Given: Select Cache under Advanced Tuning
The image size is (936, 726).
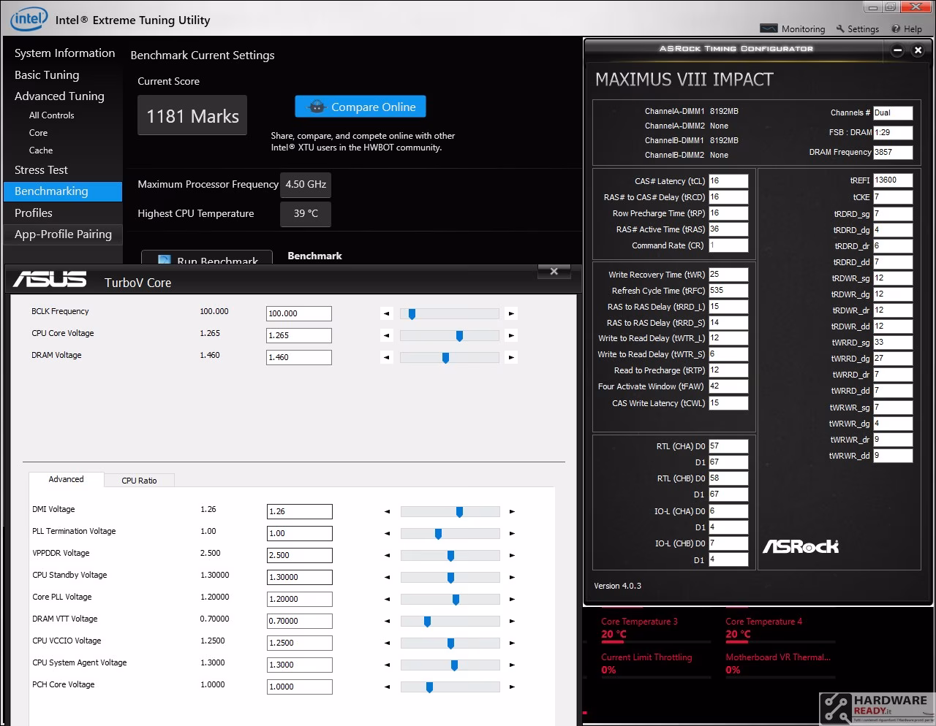Looking at the screenshot, I should click(x=41, y=150).
